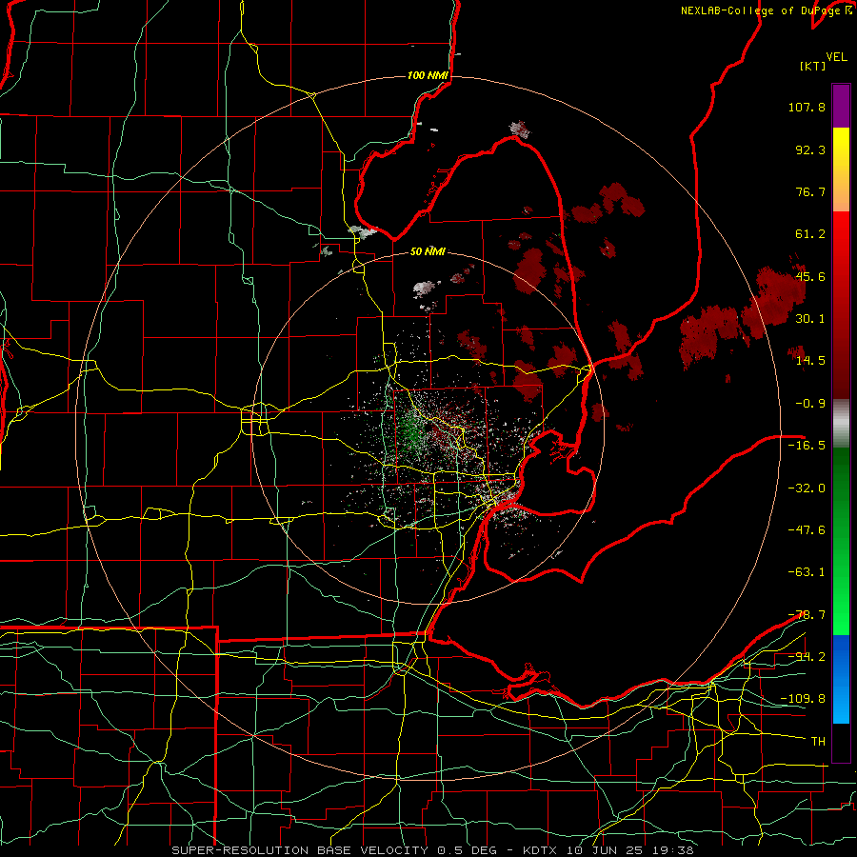The height and width of the screenshot is (857, 857).
Task: Click the 107.8 velocity scale value
Action: (807, 107)
